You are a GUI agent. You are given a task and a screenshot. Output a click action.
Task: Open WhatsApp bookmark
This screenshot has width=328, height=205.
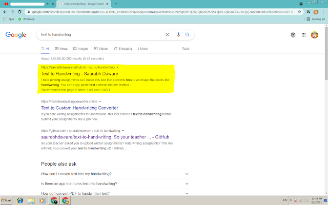[x=26, y=19]
